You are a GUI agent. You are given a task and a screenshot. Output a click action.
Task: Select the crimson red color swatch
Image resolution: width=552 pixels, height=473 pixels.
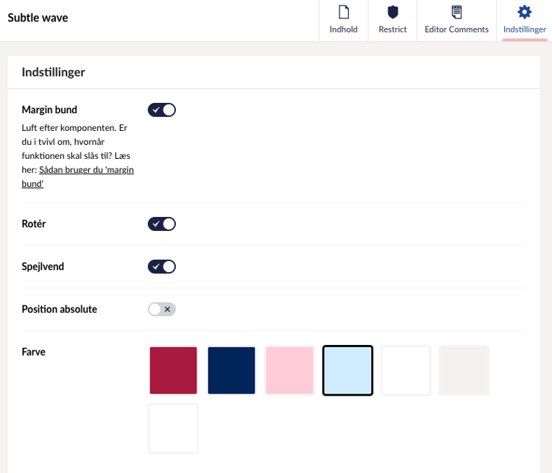(x=174, y=371)
